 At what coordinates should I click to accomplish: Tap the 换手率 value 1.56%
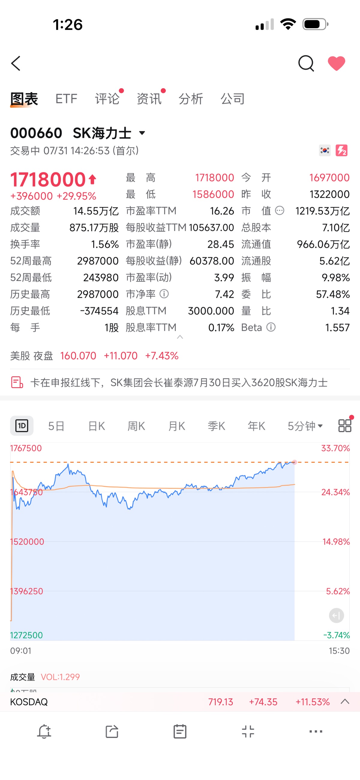pyautogui.click(x=105, y=244)
